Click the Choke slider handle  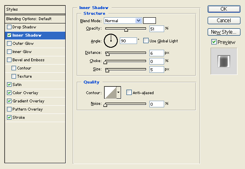click(105, 62)
